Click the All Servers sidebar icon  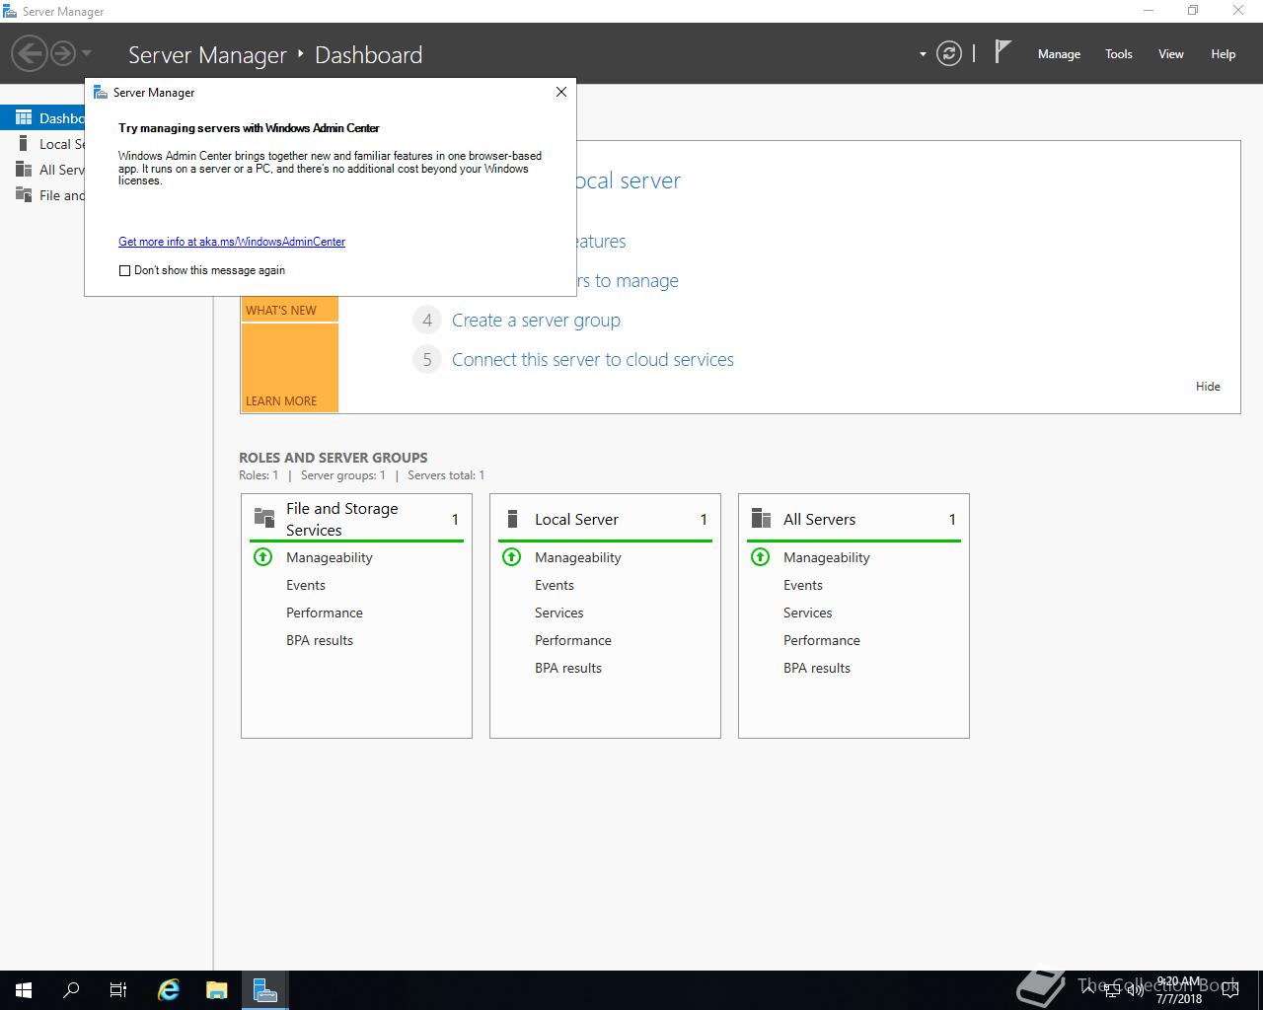24,169
